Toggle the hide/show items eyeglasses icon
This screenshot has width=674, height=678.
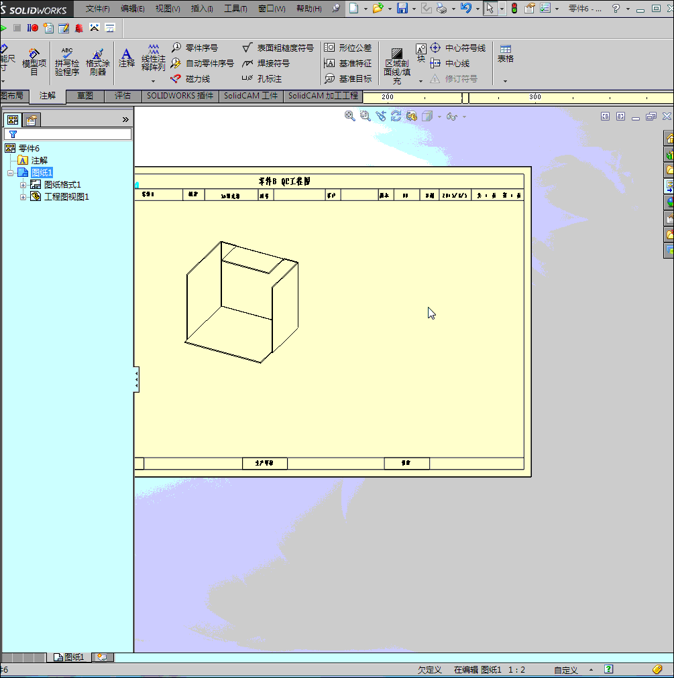click(451, 116)
